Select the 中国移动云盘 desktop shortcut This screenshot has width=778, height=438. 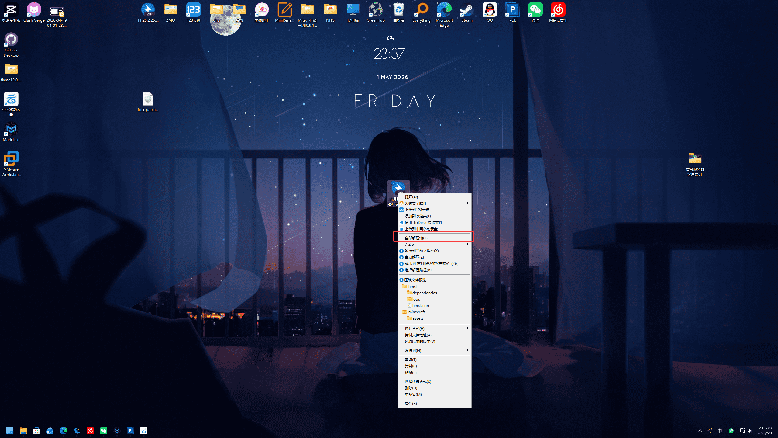(x=11, y=104)
